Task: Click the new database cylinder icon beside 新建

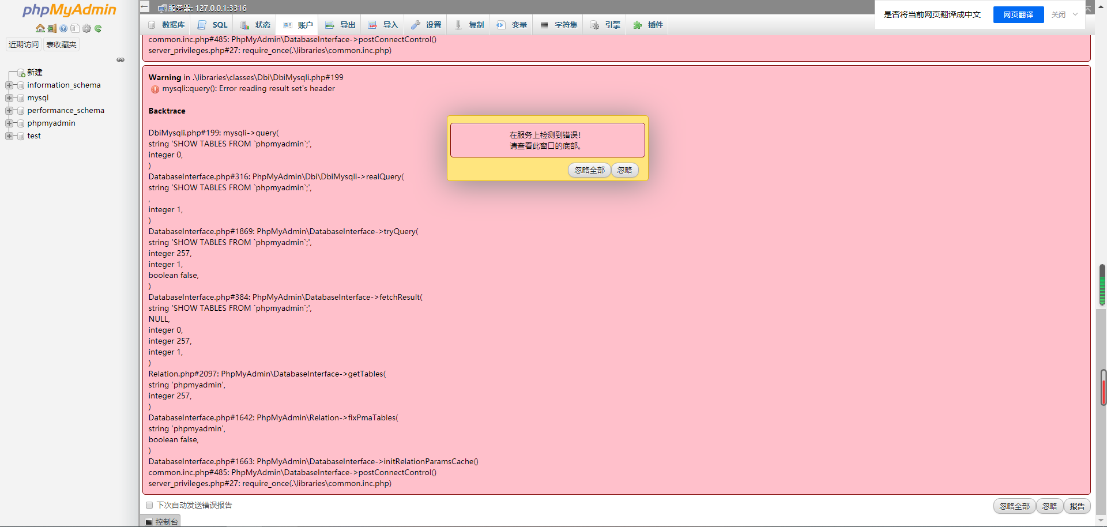Action: point(21,73)
